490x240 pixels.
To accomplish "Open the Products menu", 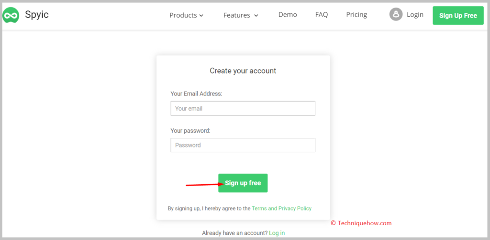I will click(187, 15).
